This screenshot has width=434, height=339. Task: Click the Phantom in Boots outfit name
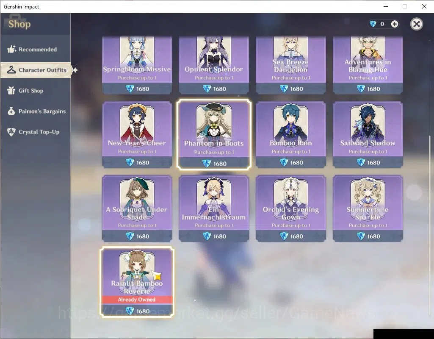pyautogui.click(x=214, y=143)
